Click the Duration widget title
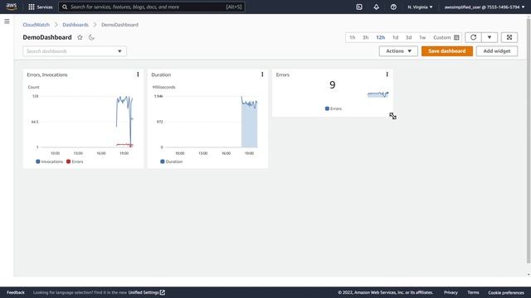The height and width of the screenshot is (298, 531). 161,74
